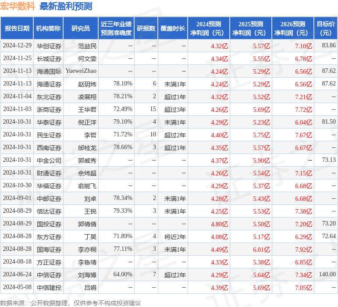Click the 近三年业绩预测准确度 column header

coord(116,29)
